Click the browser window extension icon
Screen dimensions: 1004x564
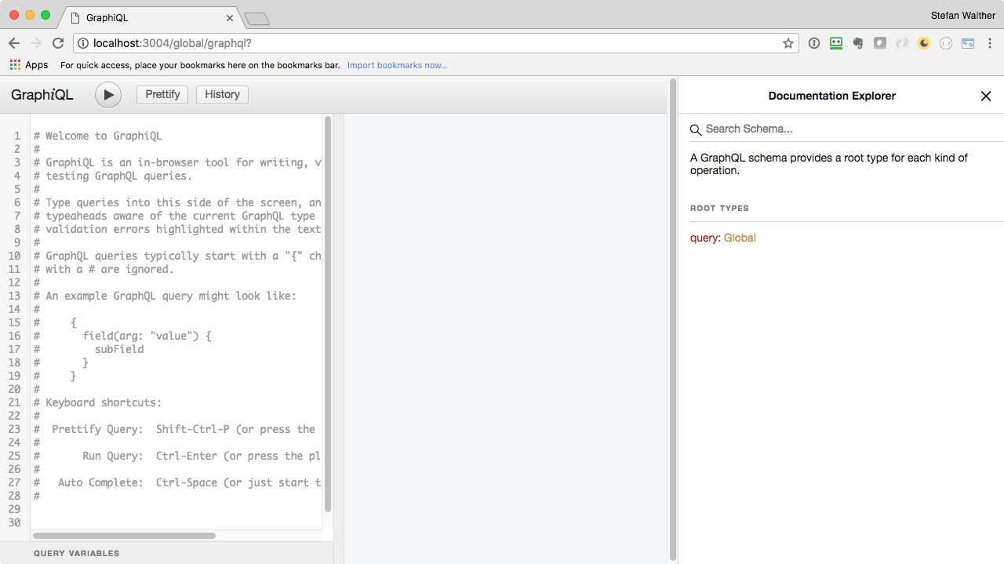coord(968,43)
